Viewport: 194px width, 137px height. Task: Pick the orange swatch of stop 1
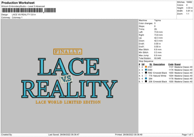click(146, 67)
